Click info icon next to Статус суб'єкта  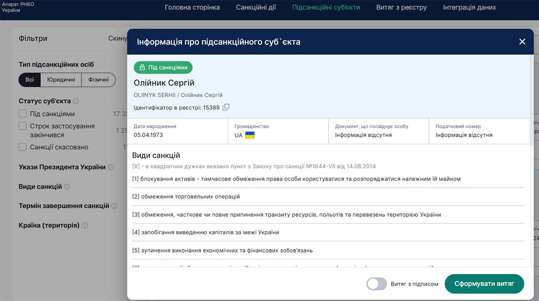[x=76, y=101]
